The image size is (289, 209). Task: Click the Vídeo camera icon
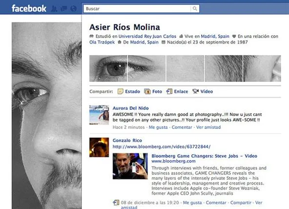tap(196, 91)
